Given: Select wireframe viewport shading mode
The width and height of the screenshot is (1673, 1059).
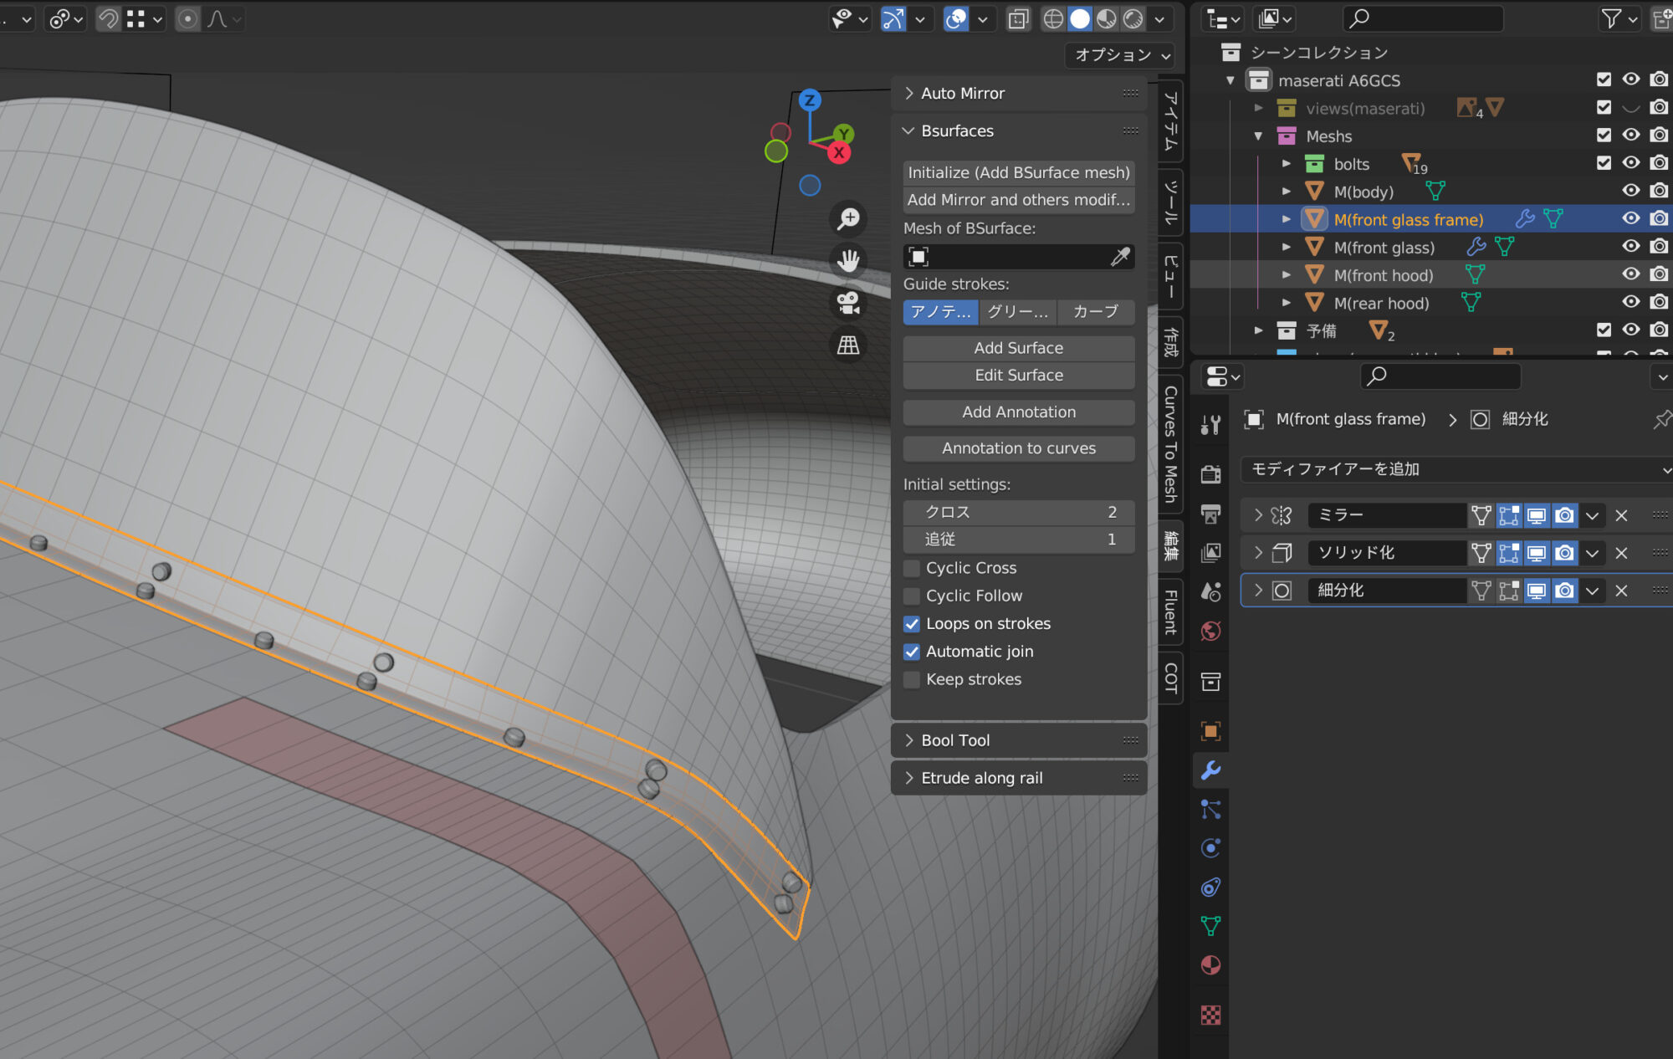Looking at the screenshot, I should pos(1053,18).
